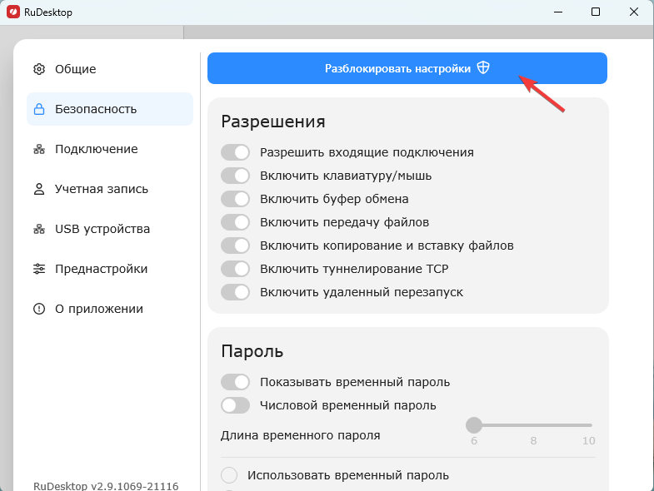The height and width of the screenshot is (491, 654).
Task: Click the Длина временного пароля label
Action: pos(300,435)
